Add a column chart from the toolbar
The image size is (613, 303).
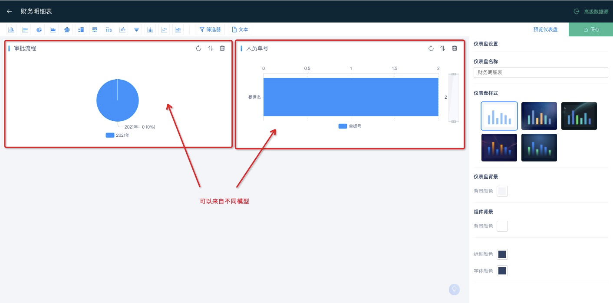pyautogui.click(x=12, y=29)
